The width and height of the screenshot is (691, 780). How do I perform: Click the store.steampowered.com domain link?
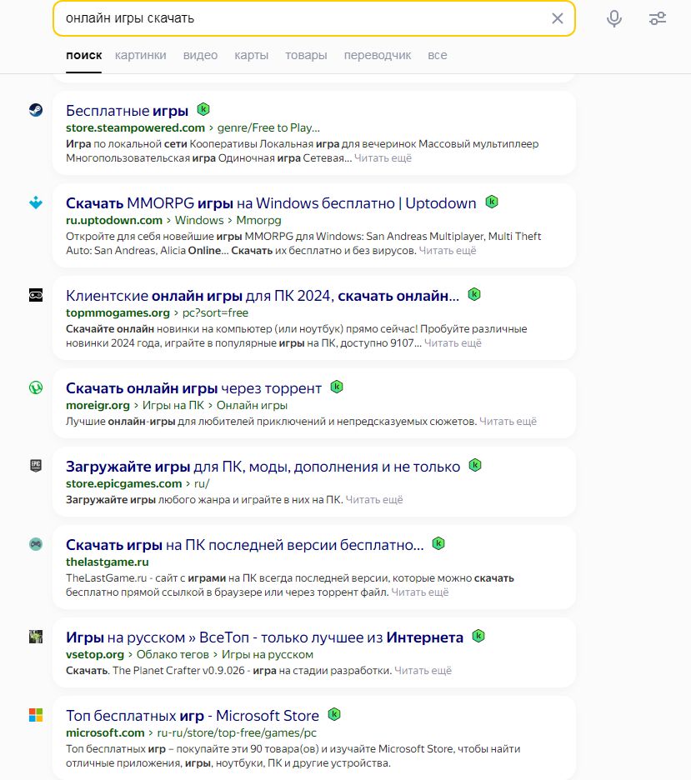[135, 127]
